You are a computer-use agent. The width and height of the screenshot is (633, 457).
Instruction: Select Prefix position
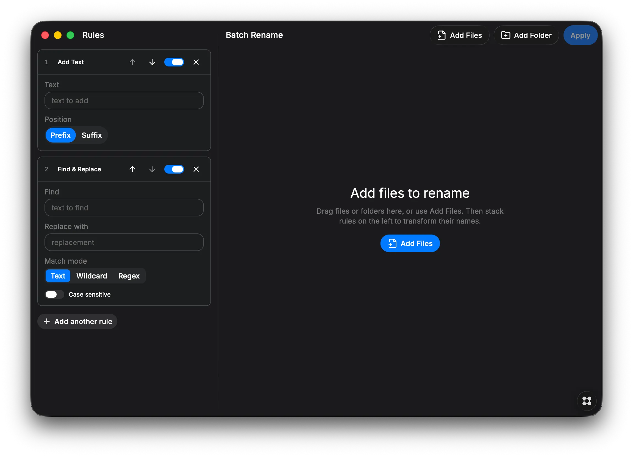point(60,135)
